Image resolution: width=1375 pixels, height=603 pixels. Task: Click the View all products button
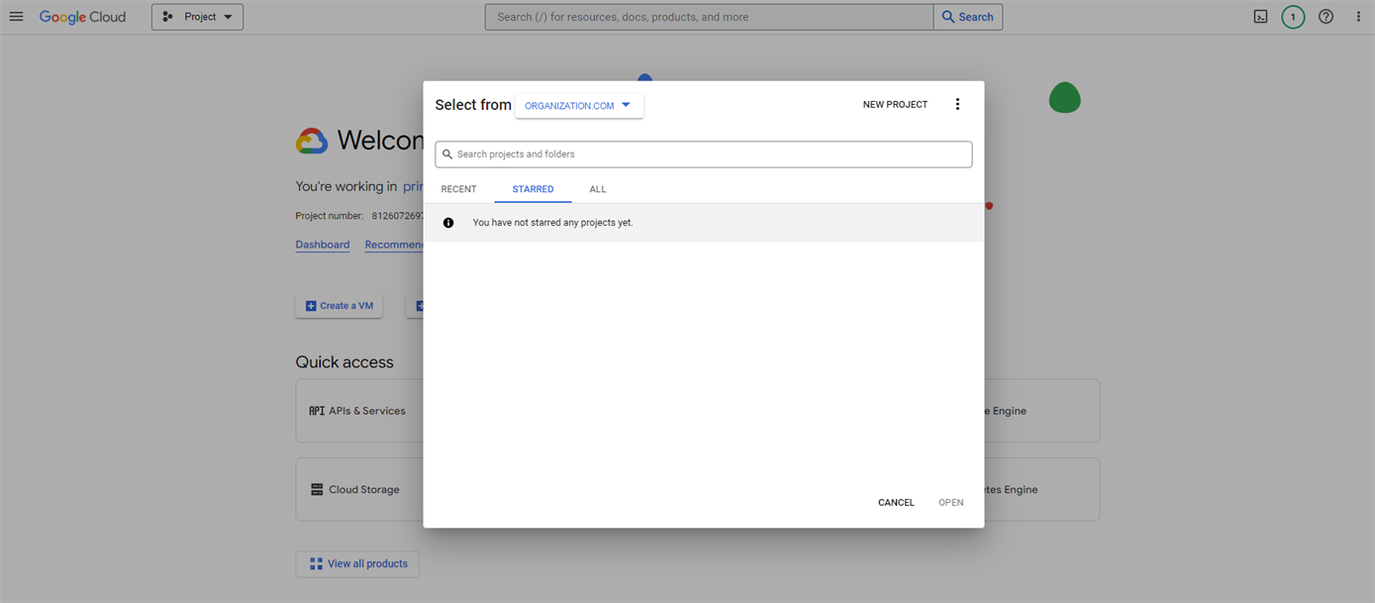(357, 564)
